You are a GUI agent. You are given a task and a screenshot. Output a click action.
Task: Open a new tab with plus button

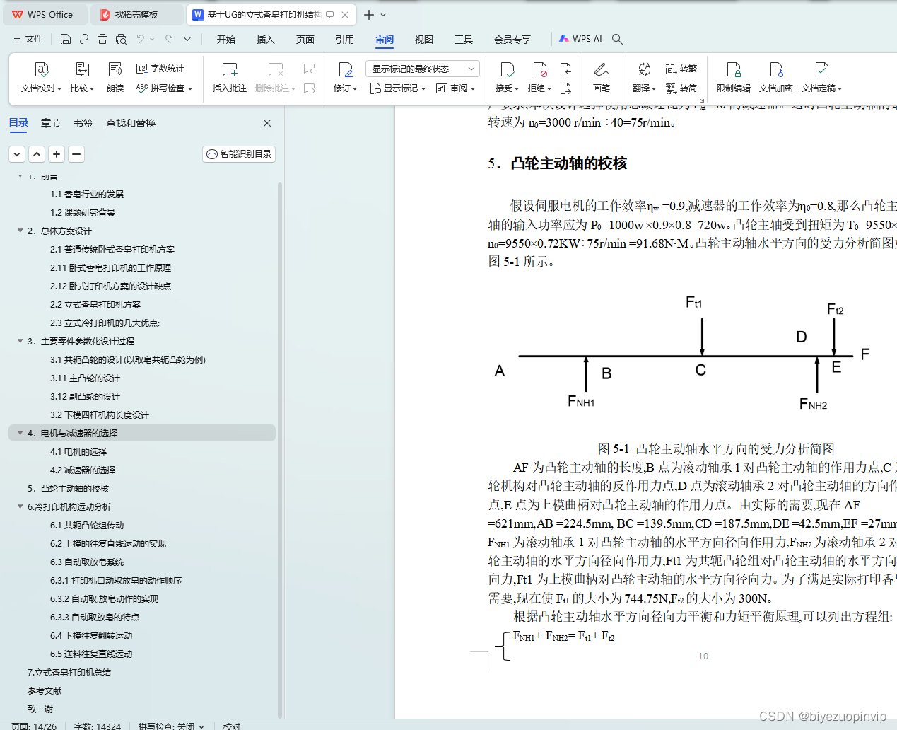pos(369,14)
